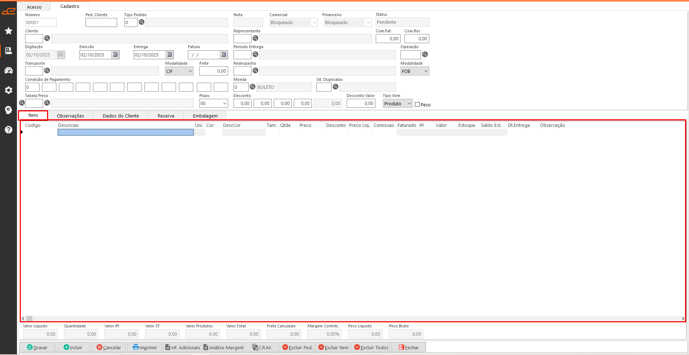This screenshot has height=355, width=689.
Task: Click the Gravar button
Action: (37, 347)
